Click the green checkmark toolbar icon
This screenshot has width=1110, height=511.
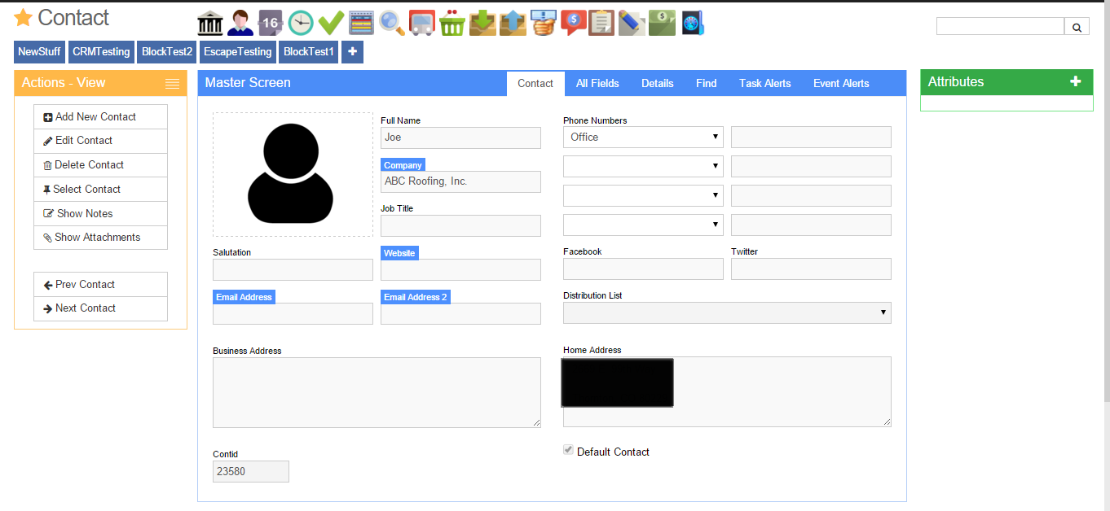(330, 23)
